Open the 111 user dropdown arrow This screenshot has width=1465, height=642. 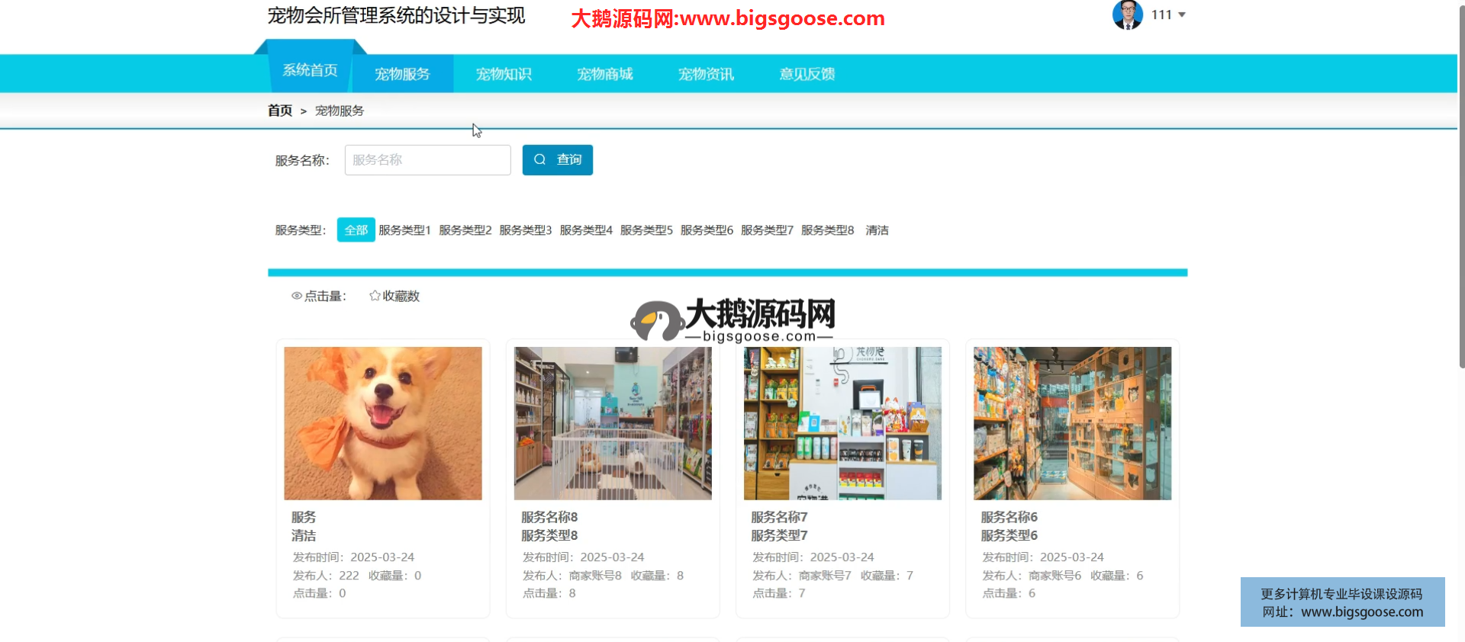1182,14
